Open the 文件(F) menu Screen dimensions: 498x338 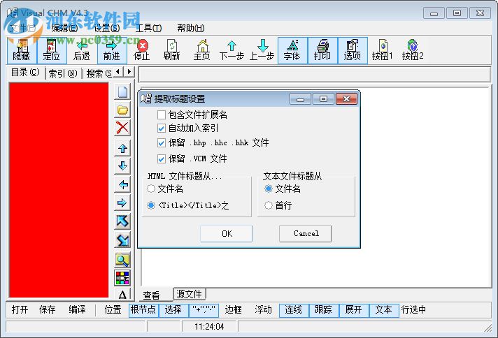click(22, 28)
